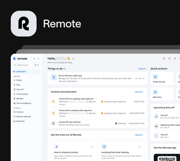This screenshot has height=161, width=180.
Task: View all Things to do
Action: [x=142, y=69]
